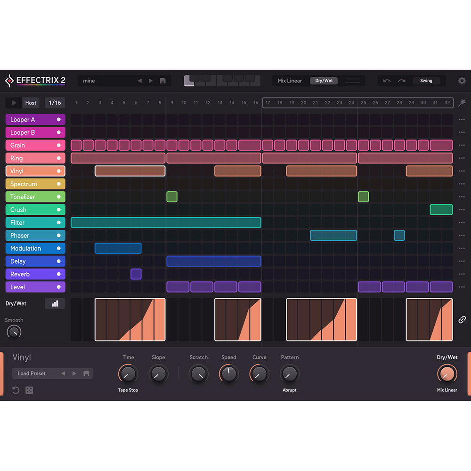Save the 'mine' preset with disk icon

pyautogui.click(x=162, y=81)
